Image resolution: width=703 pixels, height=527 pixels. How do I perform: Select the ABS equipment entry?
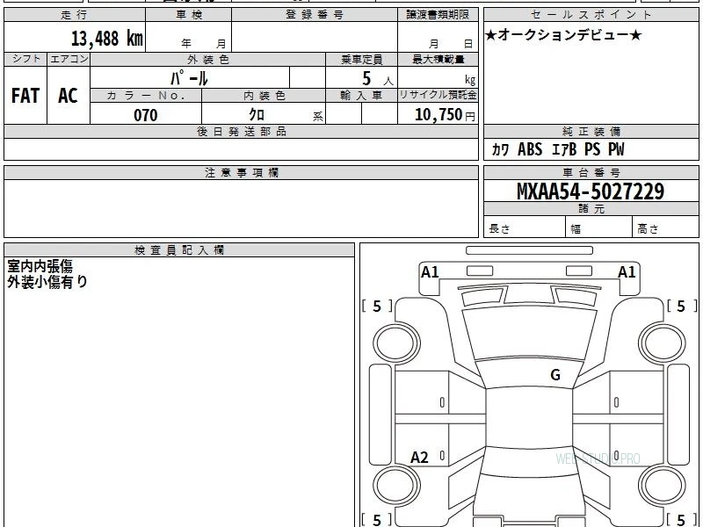coord(530,149)
